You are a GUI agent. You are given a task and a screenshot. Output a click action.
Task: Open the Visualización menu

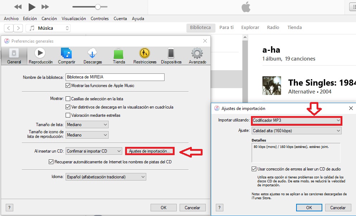74,19
